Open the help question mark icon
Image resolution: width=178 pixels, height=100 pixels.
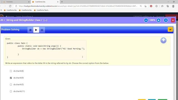166,20
